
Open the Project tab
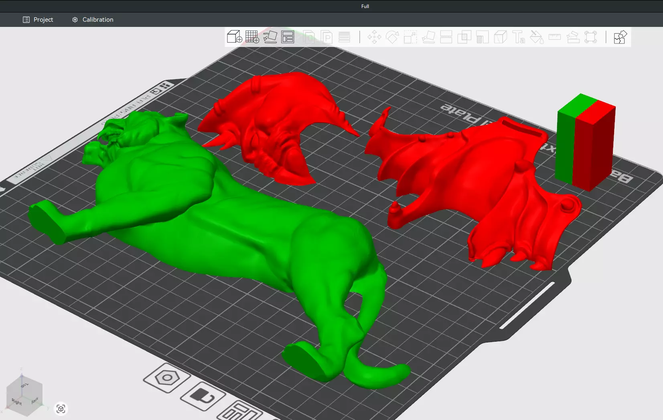tap(38, 20)
